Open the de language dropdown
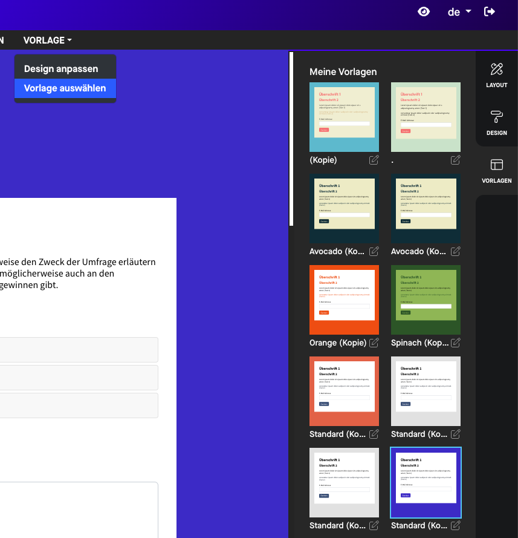Screen dimensions: 518x538 (x=459, y=12)
